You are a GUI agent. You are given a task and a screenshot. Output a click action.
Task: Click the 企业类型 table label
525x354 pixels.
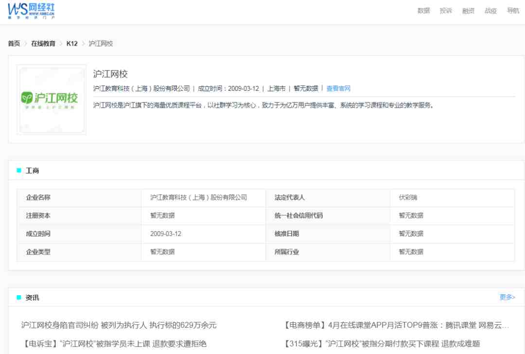(x=38, y=252)
